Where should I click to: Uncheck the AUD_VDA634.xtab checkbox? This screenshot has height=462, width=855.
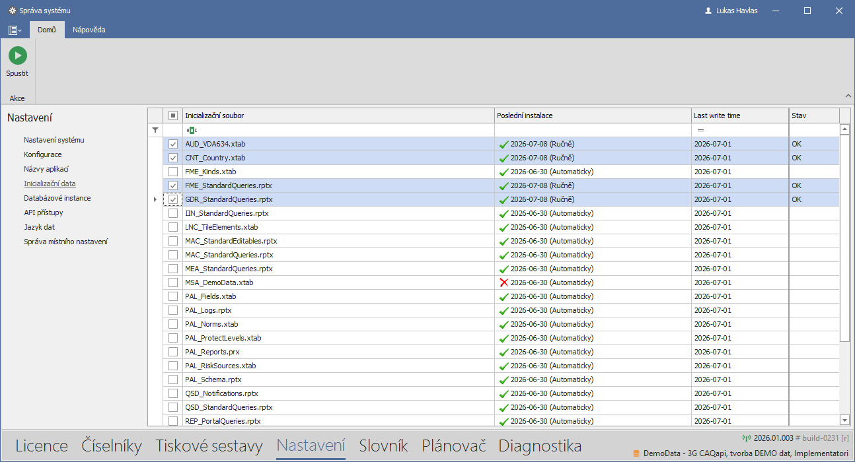(173, 144)
